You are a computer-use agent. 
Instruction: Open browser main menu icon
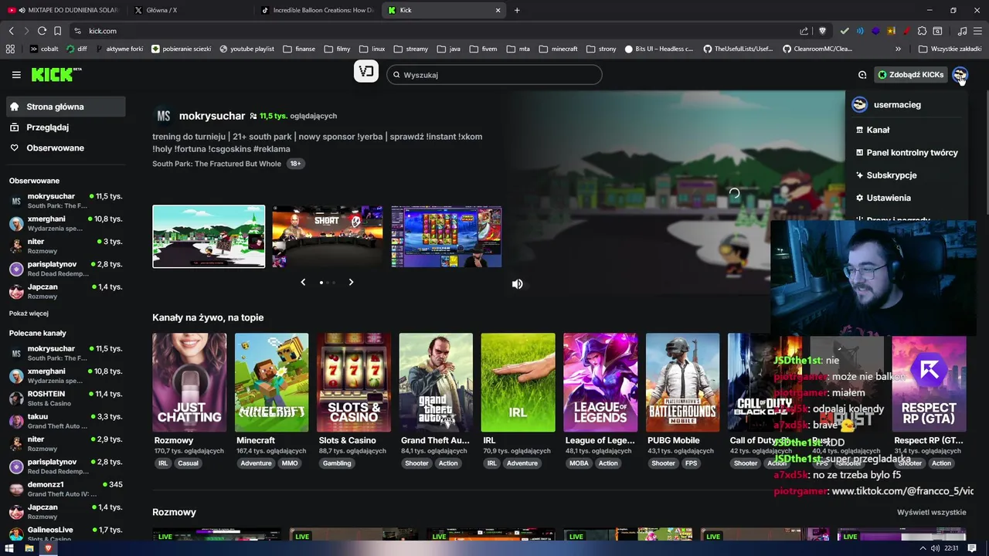(978, 31)
